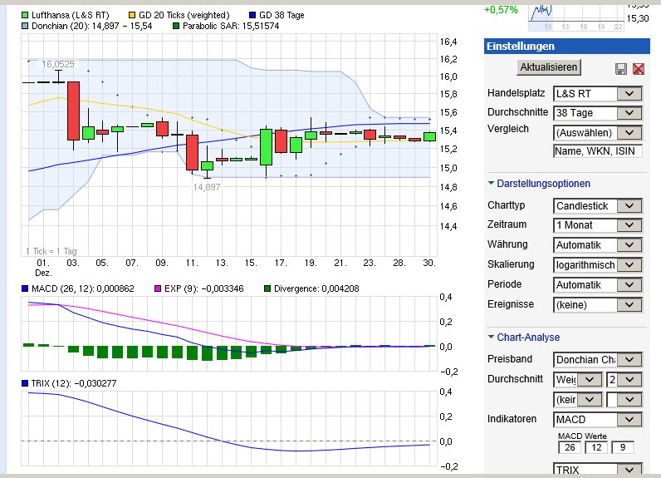Open the TRIX indicator dropdown

click(x=597, y=469)
